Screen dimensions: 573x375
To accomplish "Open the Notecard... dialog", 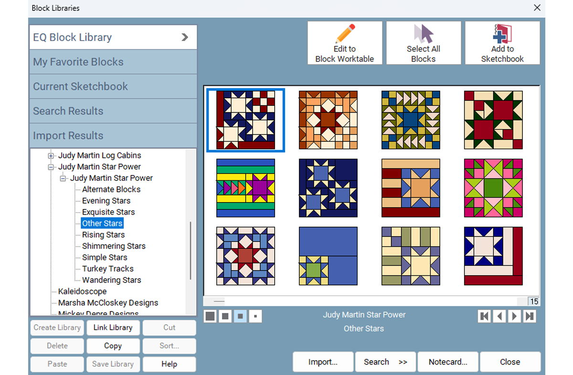I will (x=447, y=362).
